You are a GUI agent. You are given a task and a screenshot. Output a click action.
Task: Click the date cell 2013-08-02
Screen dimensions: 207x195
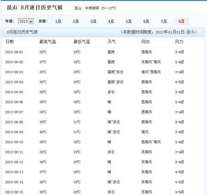[x=14, y=62]
